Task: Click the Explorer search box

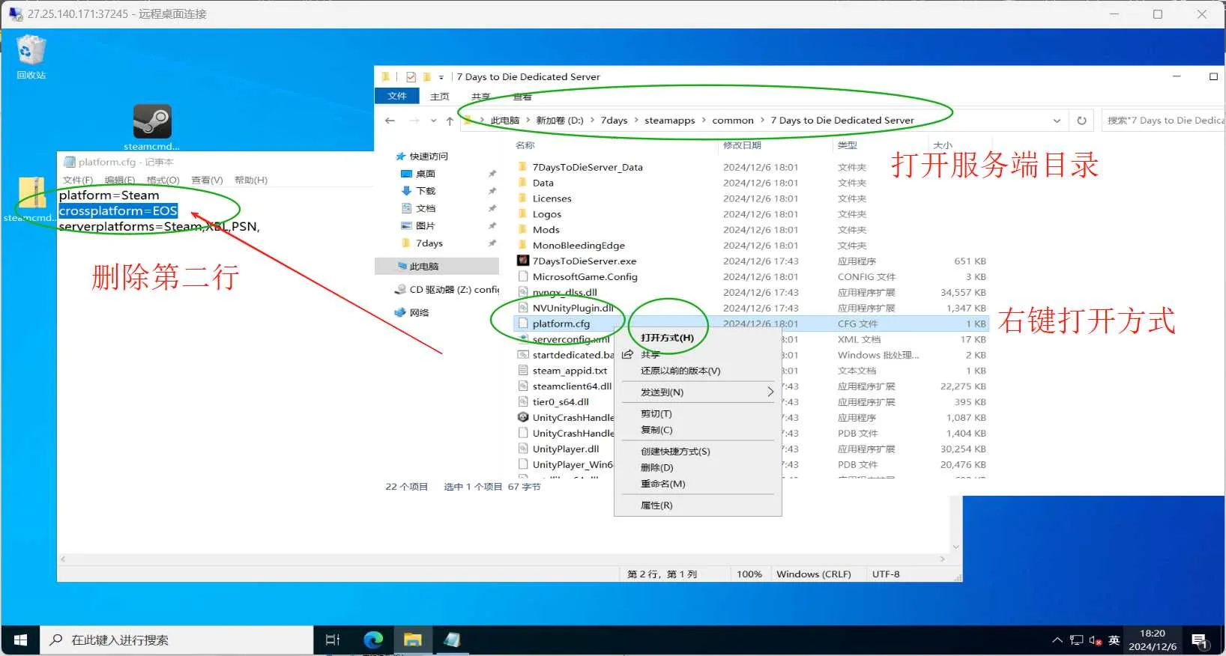Action: [x=1163, y=121]
